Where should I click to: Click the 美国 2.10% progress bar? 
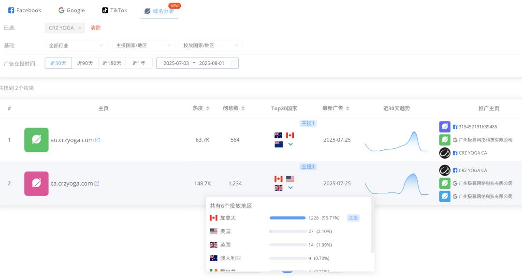pos(288,232)
